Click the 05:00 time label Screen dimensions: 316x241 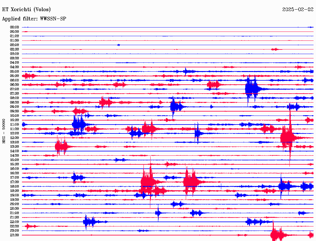click(x=15, y=71)
